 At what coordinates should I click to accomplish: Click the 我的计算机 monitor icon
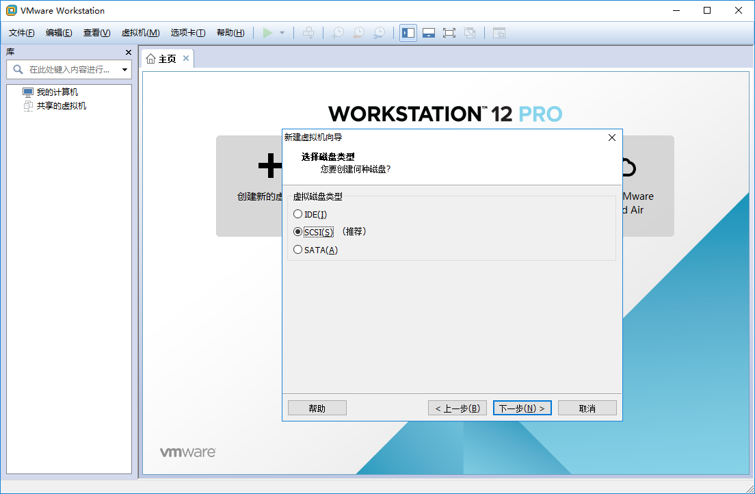(28, 92)
